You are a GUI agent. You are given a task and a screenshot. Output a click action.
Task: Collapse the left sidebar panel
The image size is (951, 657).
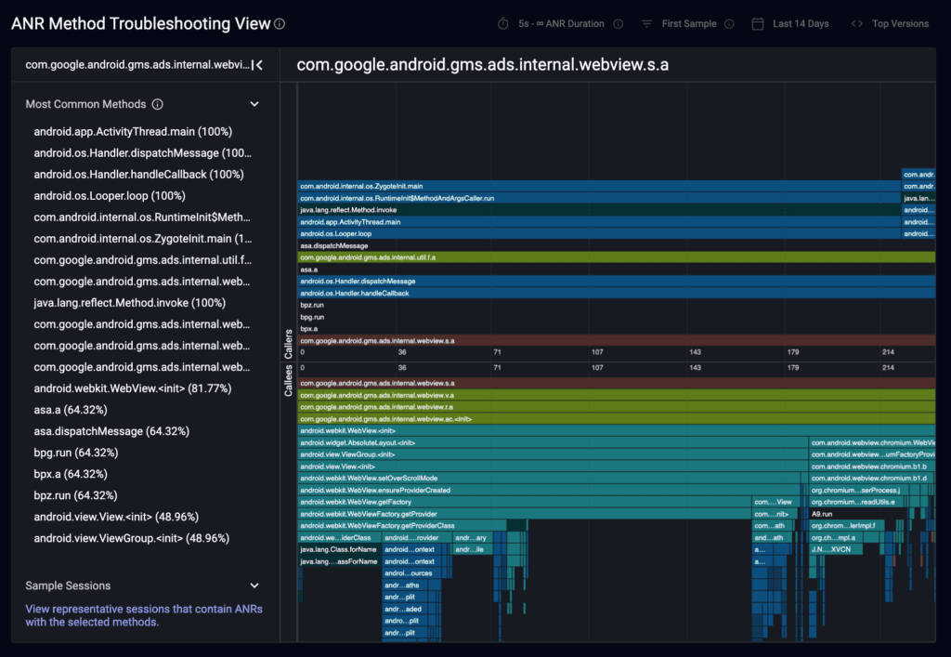click(x=259, y=65)
